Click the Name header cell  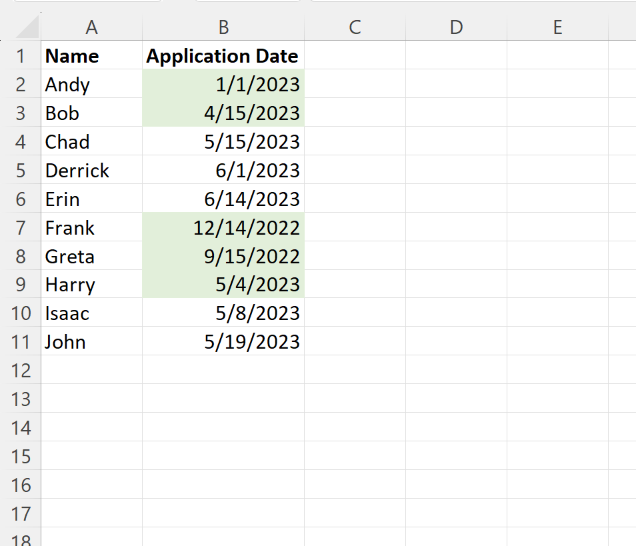coord(92,55)
